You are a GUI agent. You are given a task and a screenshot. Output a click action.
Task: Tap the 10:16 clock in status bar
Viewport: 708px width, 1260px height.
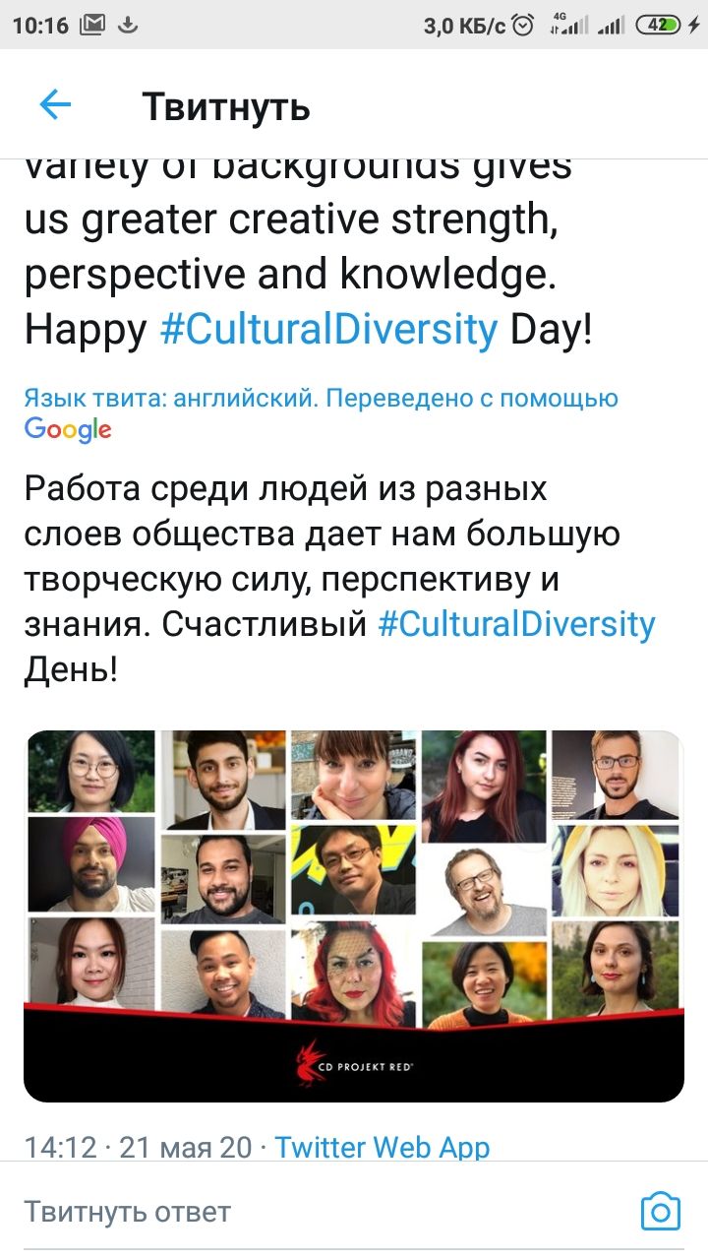point(40,26)
